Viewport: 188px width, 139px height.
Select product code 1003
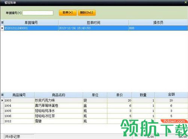click(x=19, y=100)
